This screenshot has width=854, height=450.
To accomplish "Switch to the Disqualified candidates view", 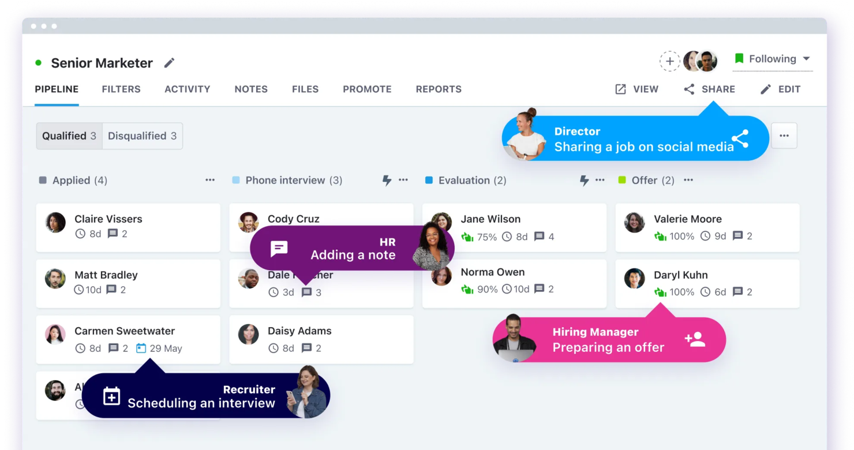I will (143, 136).
